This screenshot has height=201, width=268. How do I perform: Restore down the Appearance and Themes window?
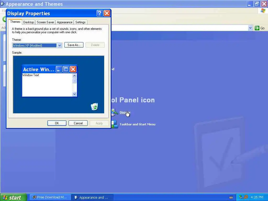(x=257, y=4)
